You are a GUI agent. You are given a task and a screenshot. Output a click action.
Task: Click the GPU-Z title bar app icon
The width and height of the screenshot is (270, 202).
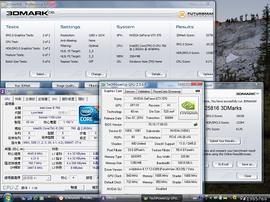[103, 85]
